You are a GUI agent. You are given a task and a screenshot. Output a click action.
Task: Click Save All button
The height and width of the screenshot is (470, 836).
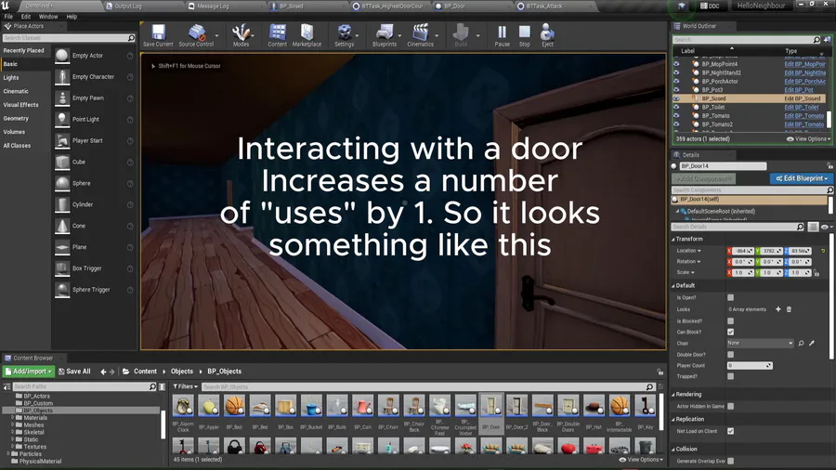pyautogui.click(x=74, y=372)
